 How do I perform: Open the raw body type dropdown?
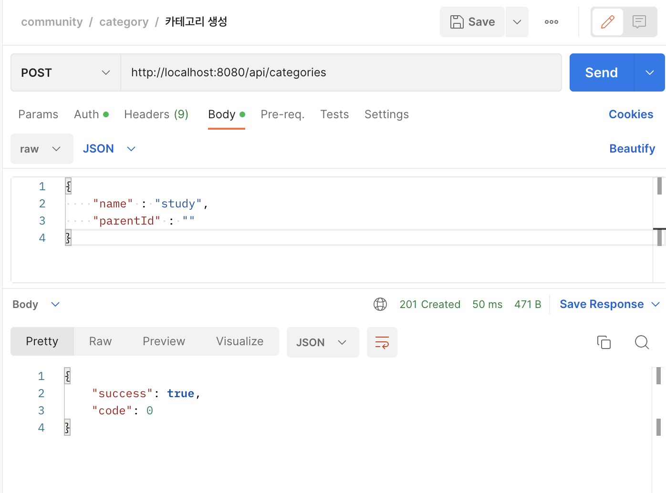pos(42,149)
